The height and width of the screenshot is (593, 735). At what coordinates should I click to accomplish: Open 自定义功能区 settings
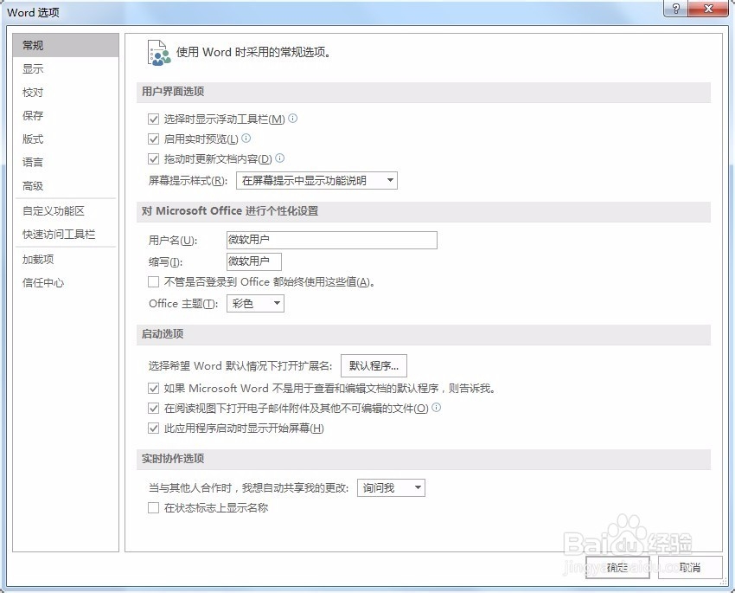pyautogui.click(x=66, y=211)
